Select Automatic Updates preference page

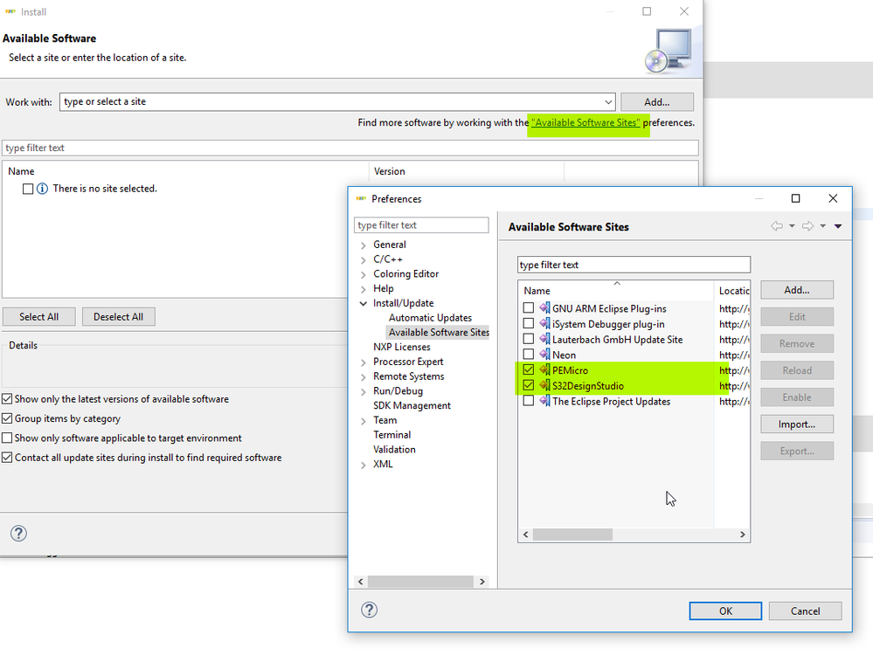tap(430, 317)
